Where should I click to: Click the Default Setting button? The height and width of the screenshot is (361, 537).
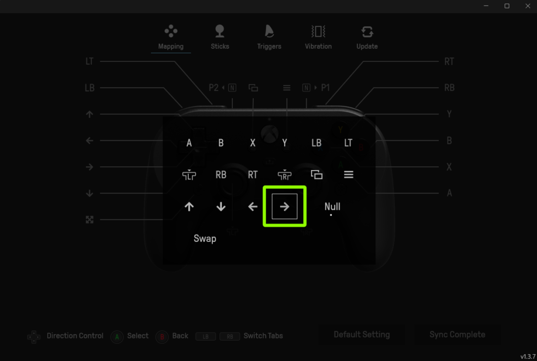pos(362,335)
